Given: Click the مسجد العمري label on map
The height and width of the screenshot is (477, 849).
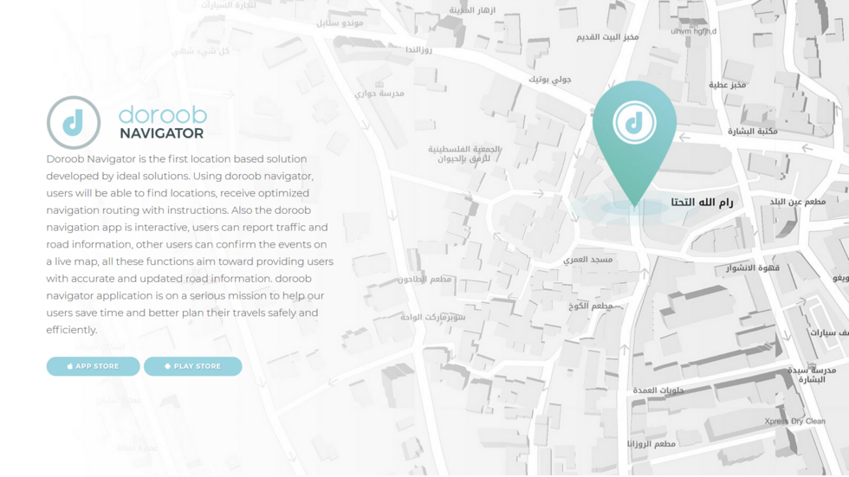Looking at the screenshot, I should pos(588,260).
